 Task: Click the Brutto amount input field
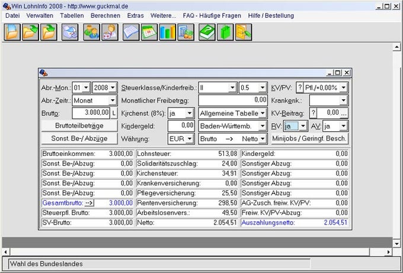click(x=91, y=113)
